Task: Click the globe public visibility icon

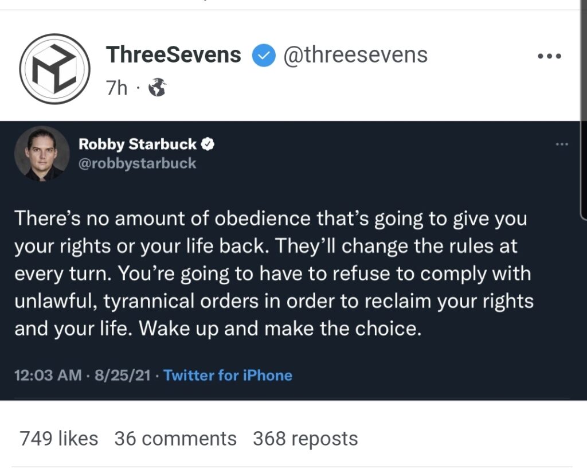Action: pyautogui.click(x=157, y=88)
